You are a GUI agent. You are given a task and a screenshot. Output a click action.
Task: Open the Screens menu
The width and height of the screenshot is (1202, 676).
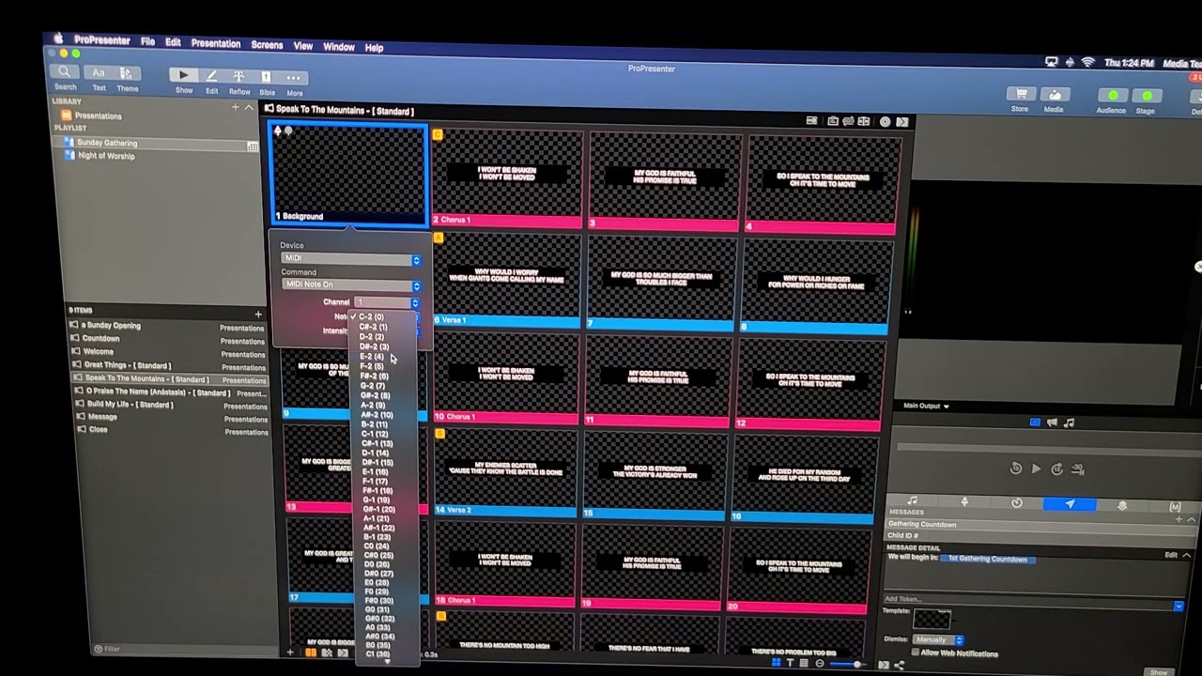click(x=267, y=44)
